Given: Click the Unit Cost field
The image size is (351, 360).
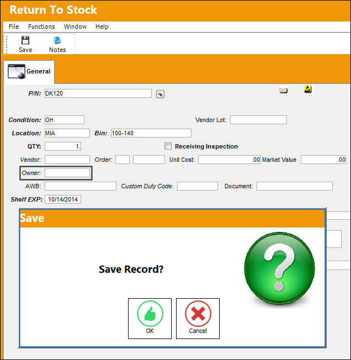Looking at the screenshot, I should click(229, 160).
